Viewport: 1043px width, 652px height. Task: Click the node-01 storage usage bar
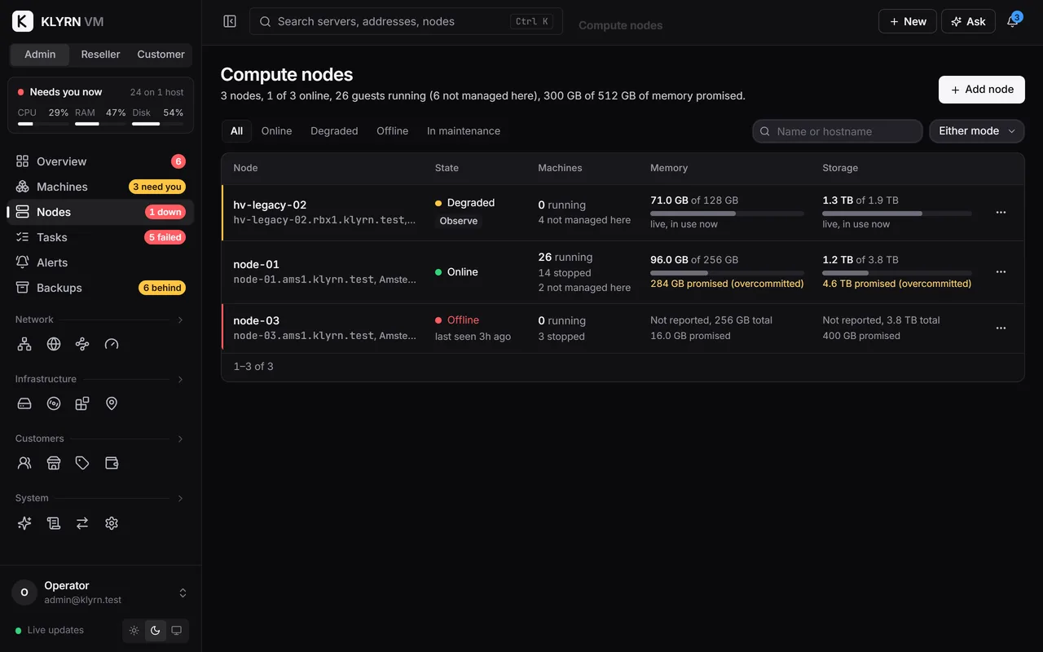tap(897, 273)
